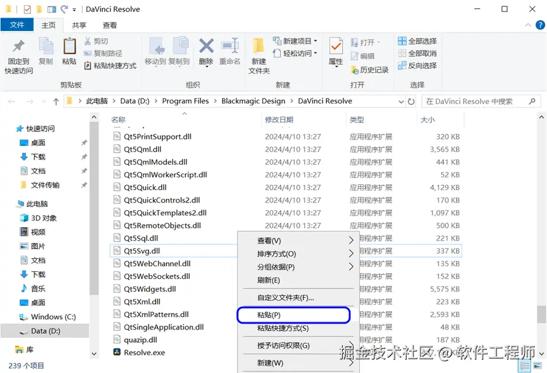The width and height of the screenshot is (547, 373).
Task: Expand the Group by submenu
Action: tap(351, 267)
